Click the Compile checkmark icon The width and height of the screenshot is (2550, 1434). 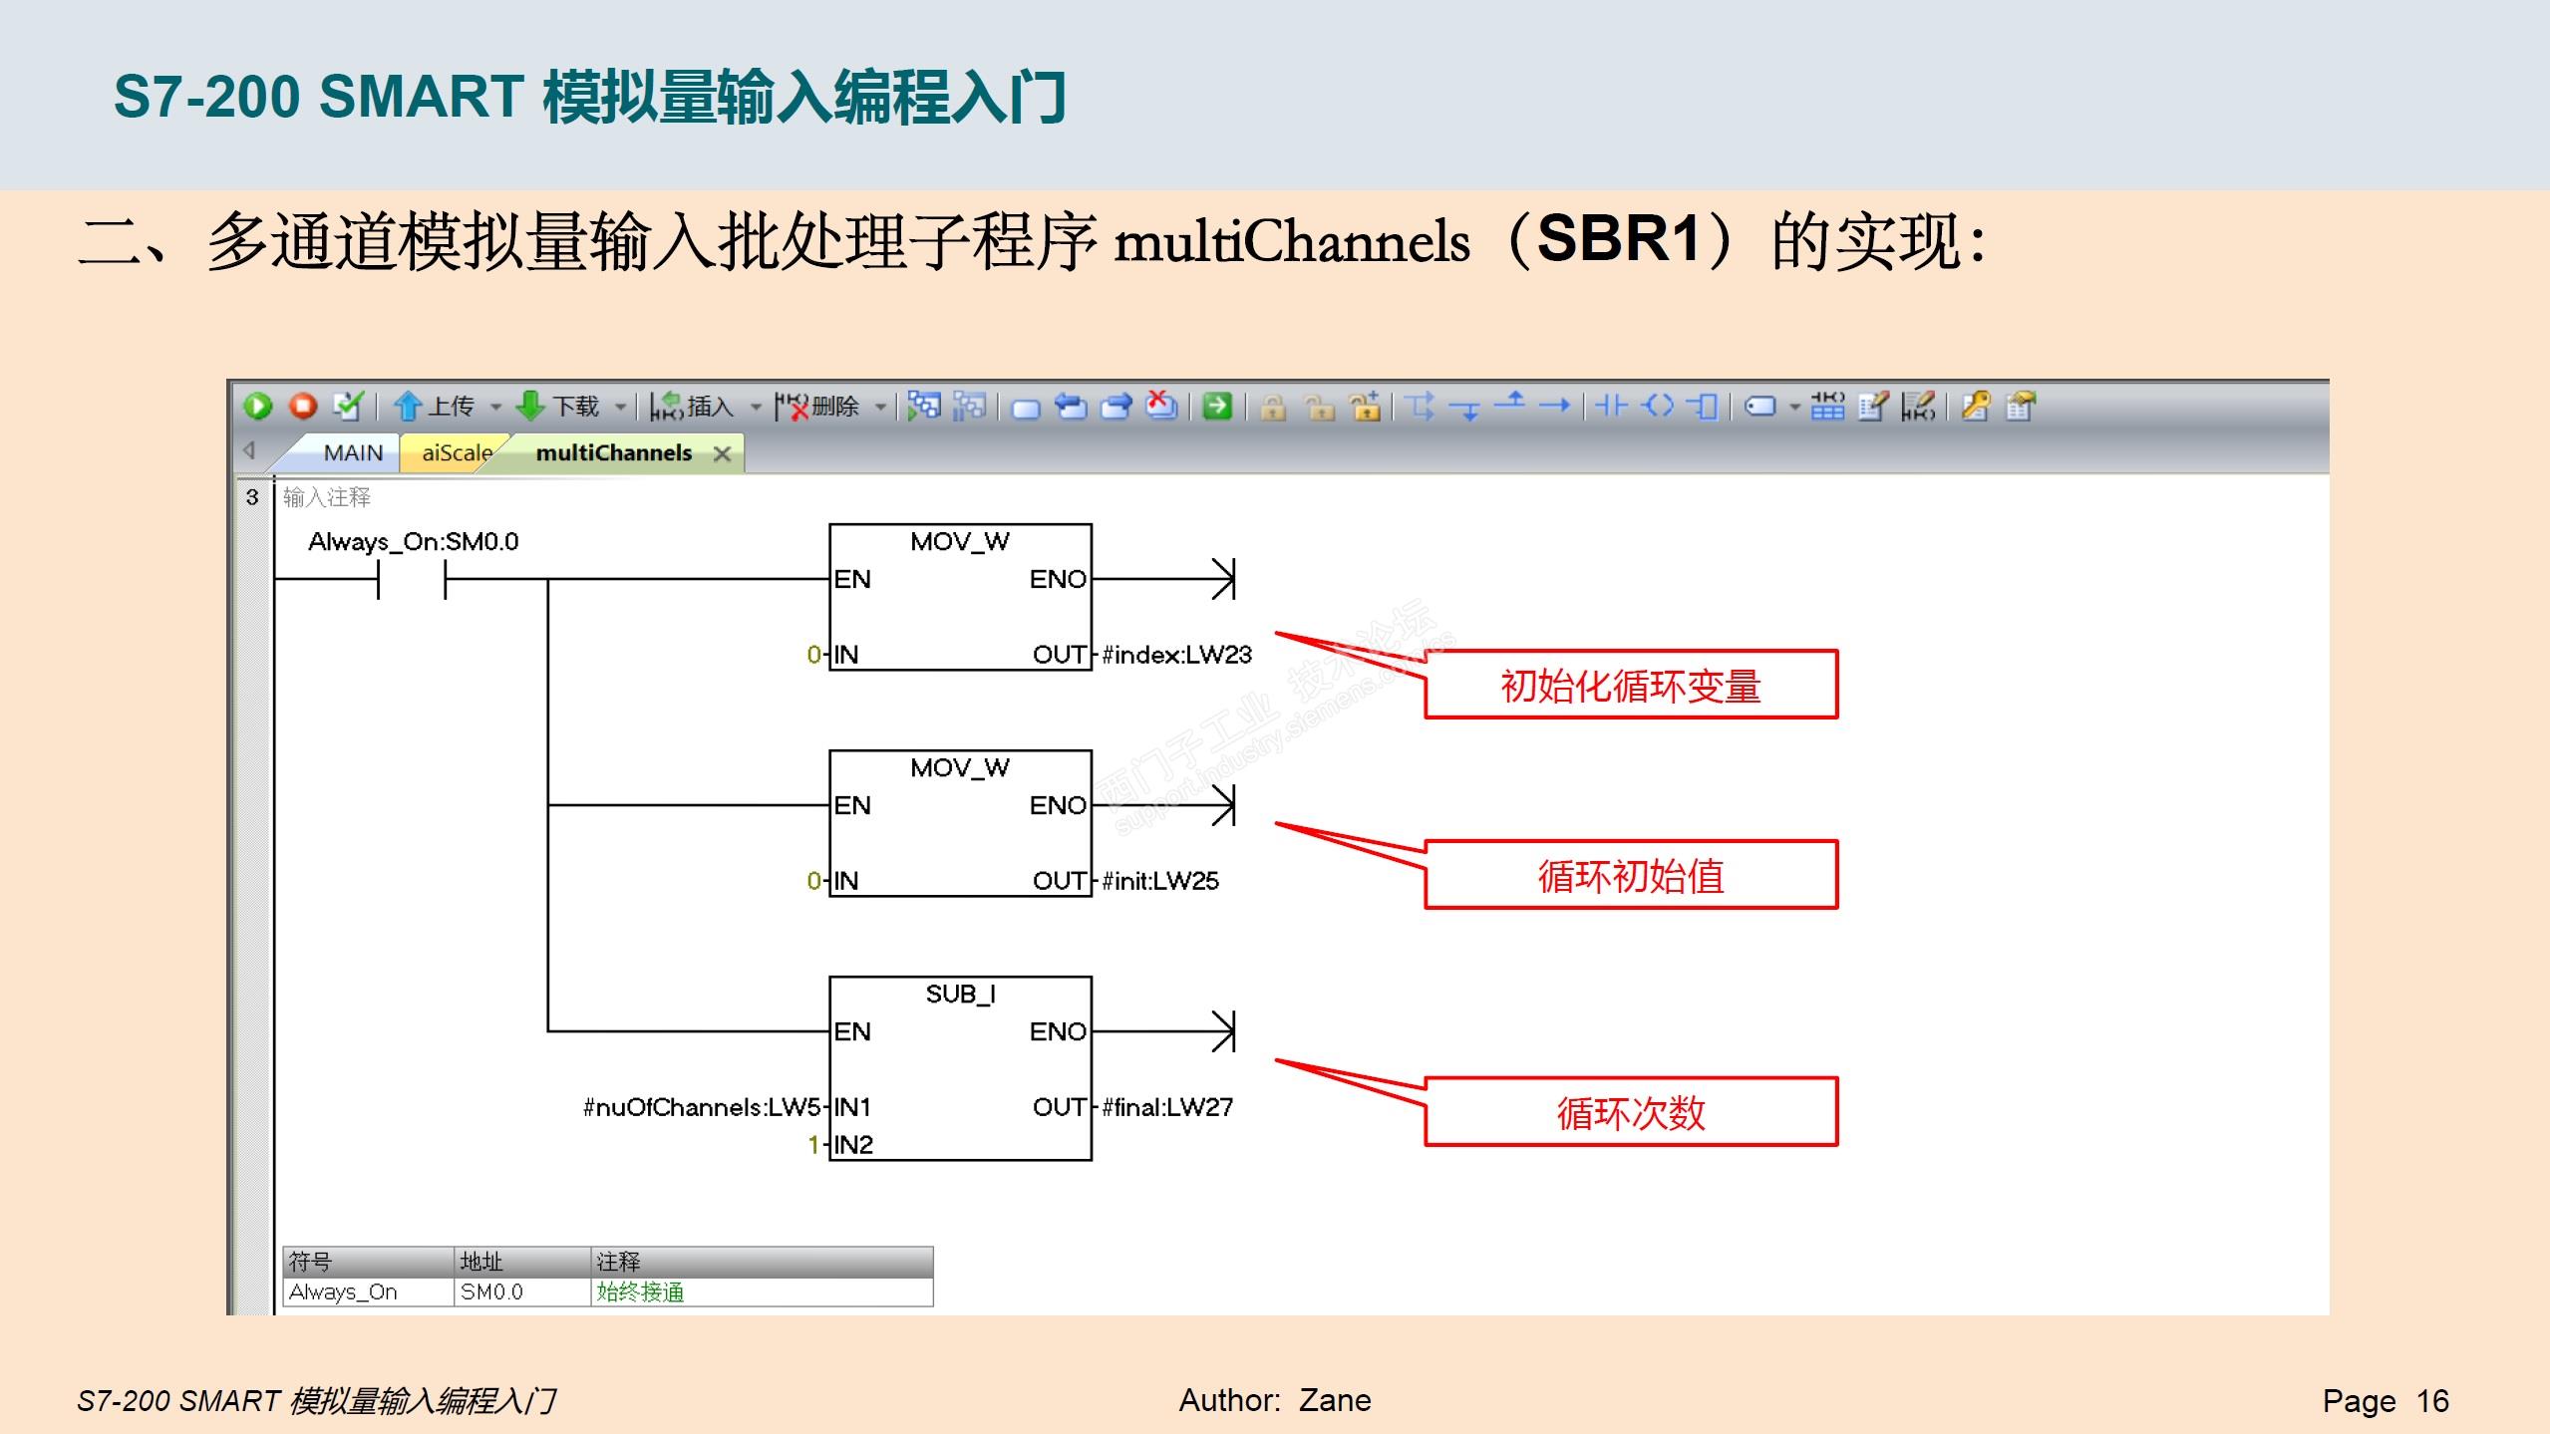[348, 407]
